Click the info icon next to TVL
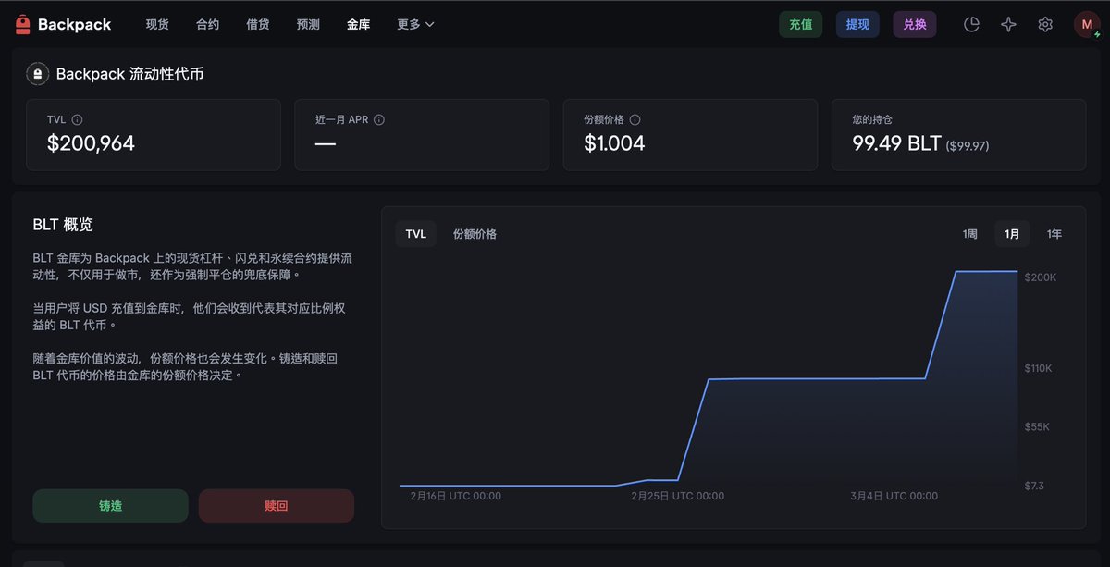 (x=78, y=120)
